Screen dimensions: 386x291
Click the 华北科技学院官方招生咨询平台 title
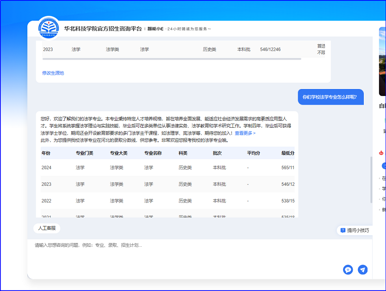pyautogui.click(x=103, y=29)
